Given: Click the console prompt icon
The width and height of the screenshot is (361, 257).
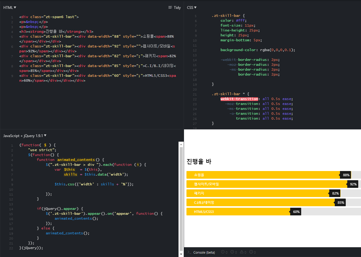Looking at the screenshot, I should click(x=190, y=252).
